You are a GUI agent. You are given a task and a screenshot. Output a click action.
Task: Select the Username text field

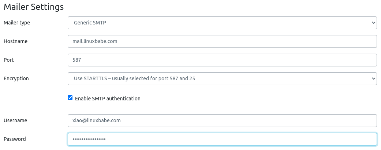pyautogui.click(x=222, y=120)
